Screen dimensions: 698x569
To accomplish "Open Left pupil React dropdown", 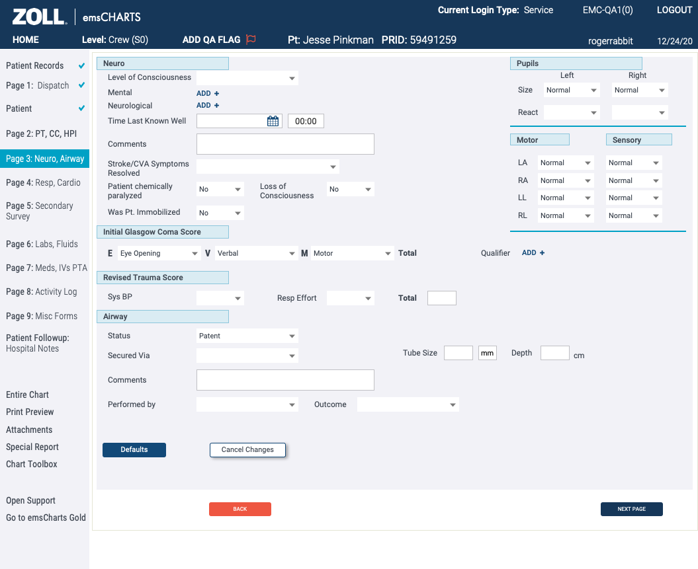I will tap(572, 112).
